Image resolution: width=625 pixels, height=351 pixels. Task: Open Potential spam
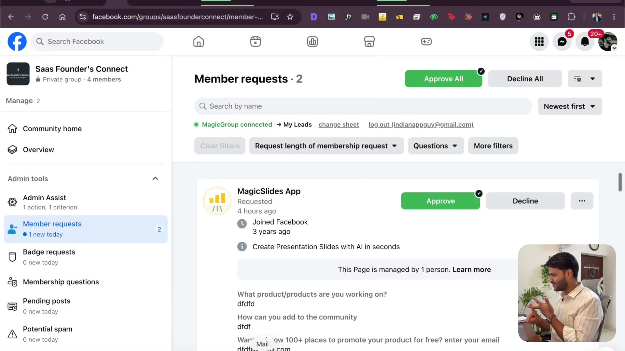click(85, 334)
